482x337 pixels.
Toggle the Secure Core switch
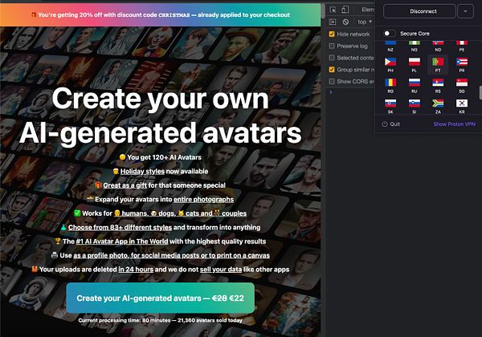click(x=389, y=34)
